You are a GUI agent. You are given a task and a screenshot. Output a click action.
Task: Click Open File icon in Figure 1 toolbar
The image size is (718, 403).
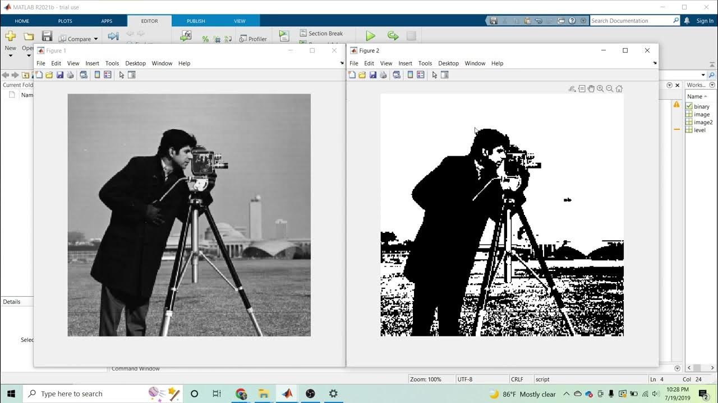pos(49,75)
